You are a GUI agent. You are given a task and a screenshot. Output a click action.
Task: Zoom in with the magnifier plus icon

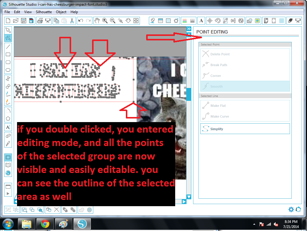point(105,21)
